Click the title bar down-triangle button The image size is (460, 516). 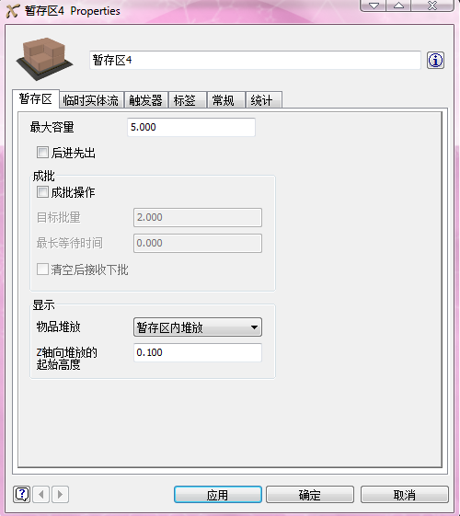click(374, 6)
